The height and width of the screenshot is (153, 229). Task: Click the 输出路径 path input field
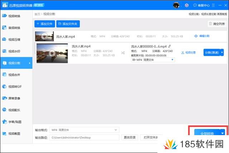[84, 137]
